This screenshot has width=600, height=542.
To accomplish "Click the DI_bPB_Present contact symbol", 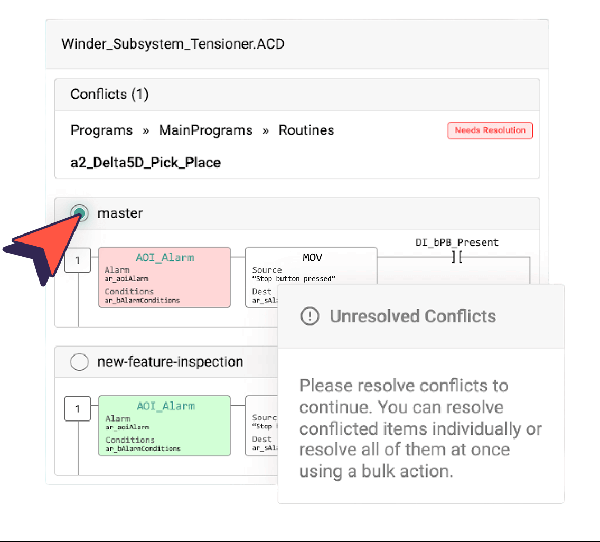I will tap(456, 257).
